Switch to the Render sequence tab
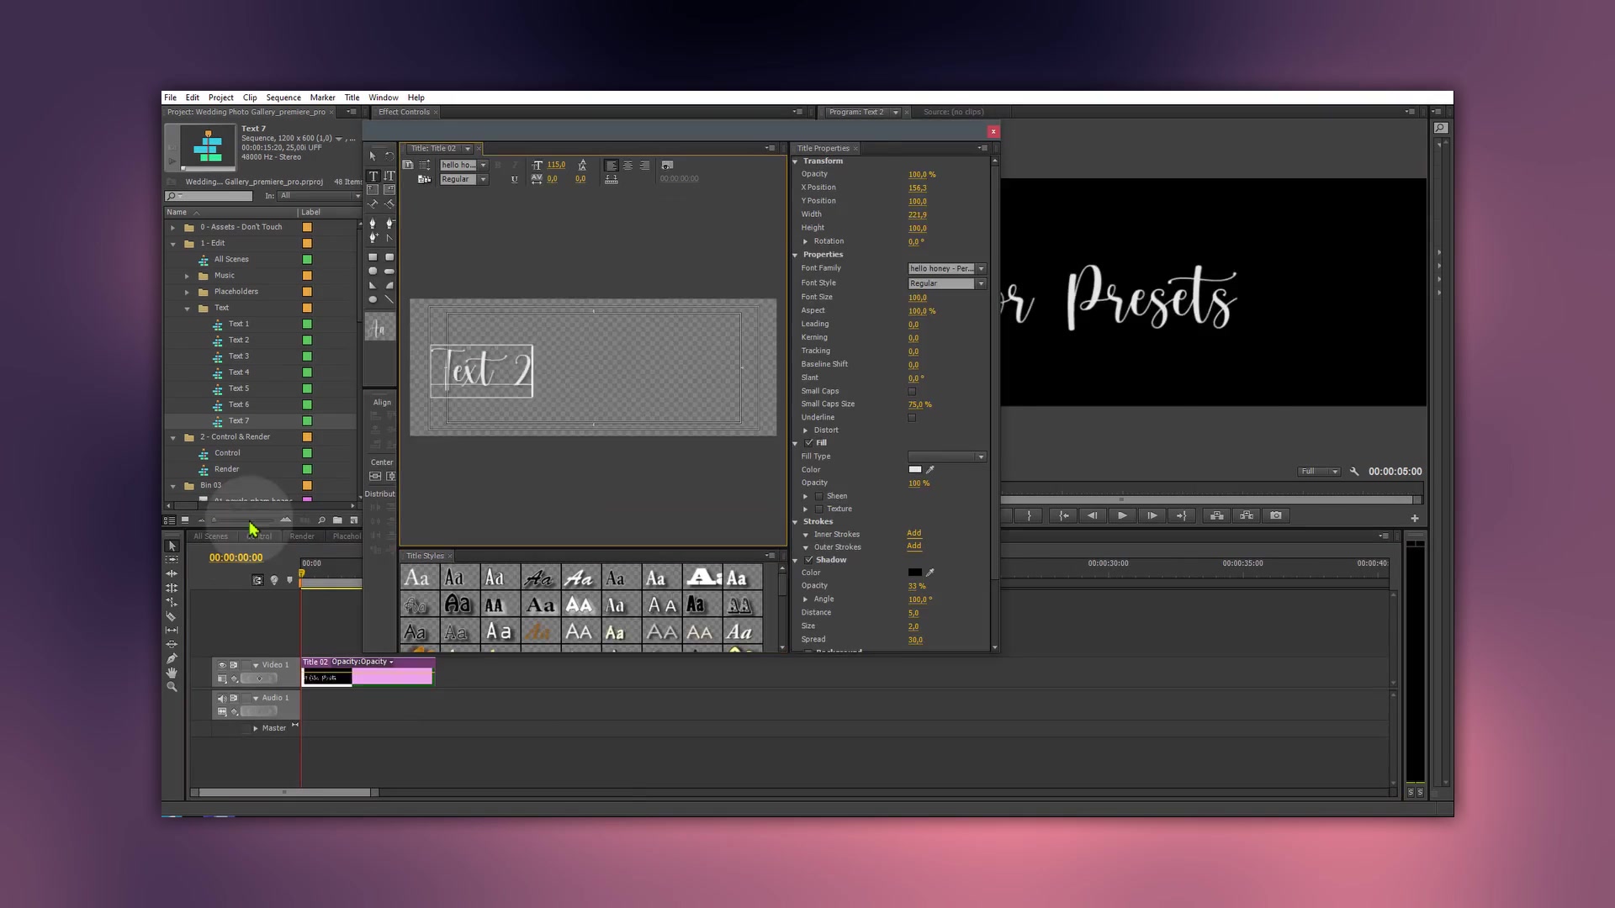The width and height of the screenshot is (1615, 908). point(302,536)
